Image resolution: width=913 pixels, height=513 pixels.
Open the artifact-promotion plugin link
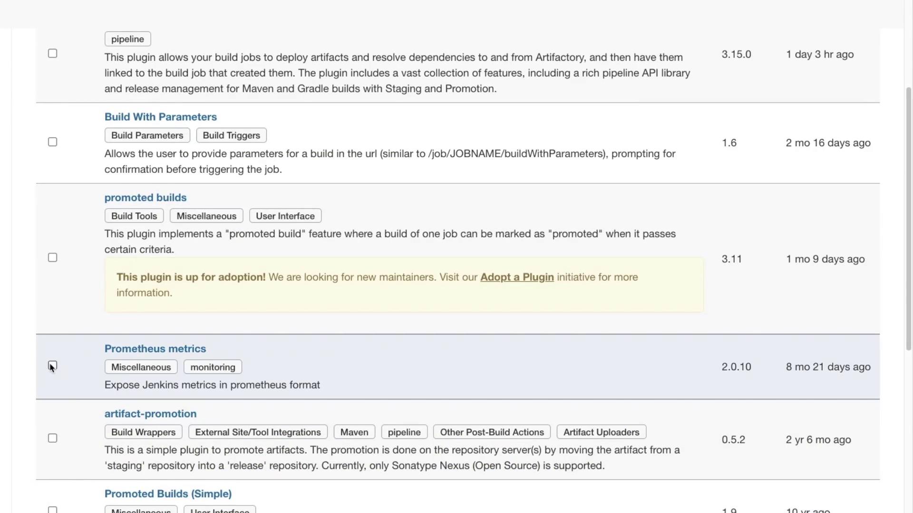tap(150, 414)
